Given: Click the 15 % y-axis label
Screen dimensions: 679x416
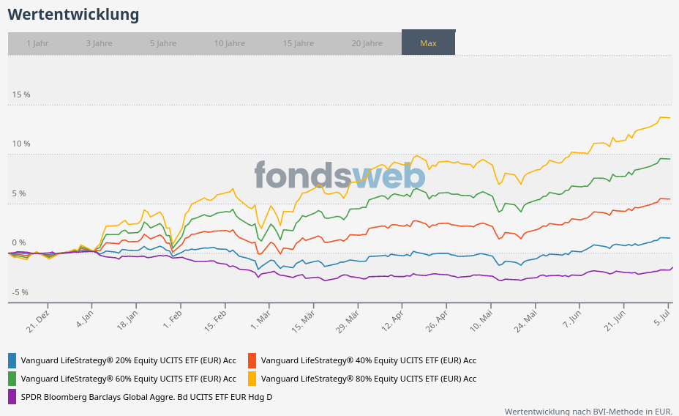Looking at the screenshot, I should [21, 94].
